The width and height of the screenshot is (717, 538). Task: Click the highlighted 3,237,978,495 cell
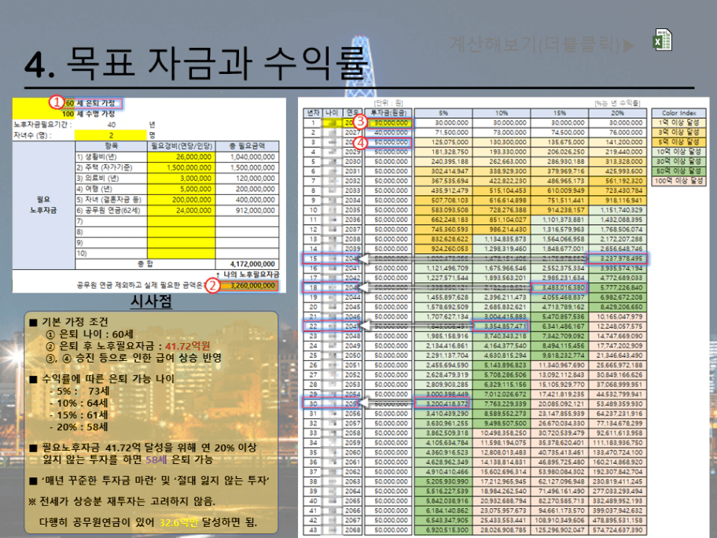(x=616, y=258)
